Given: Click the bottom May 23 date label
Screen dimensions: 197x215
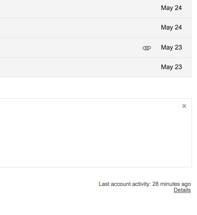Looking at the screenshot, I should coord(171,67).
